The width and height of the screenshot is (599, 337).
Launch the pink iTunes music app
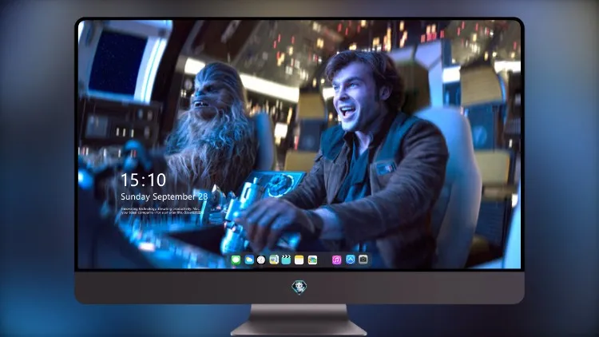tap(336, 260)
